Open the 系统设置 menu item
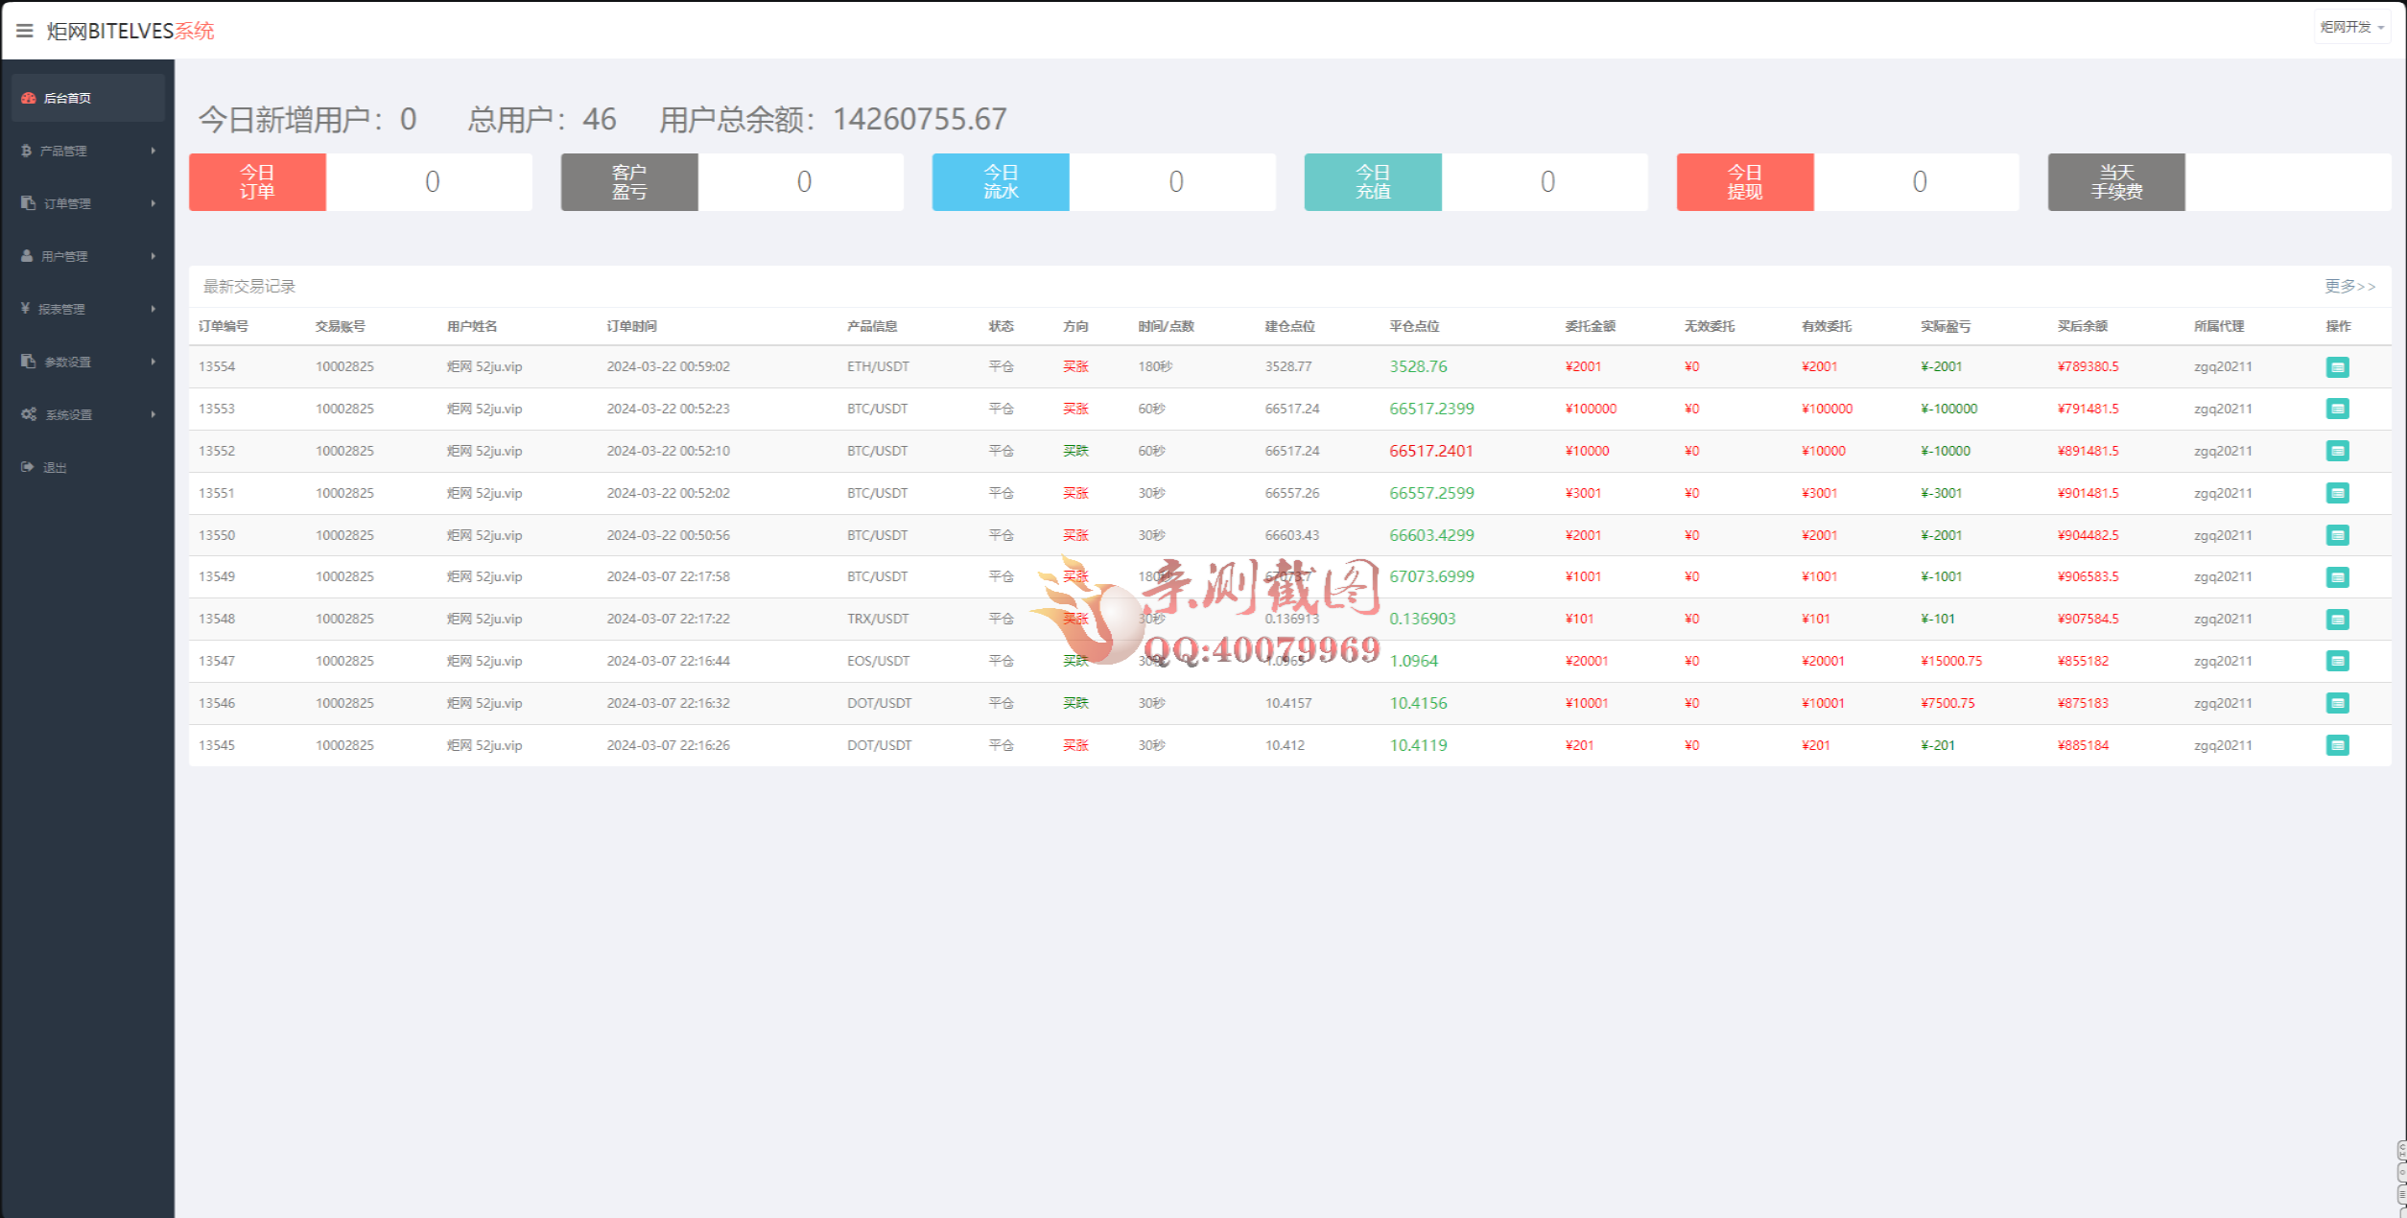This screenshot has height=1218, width=2407. pos(86,414)
